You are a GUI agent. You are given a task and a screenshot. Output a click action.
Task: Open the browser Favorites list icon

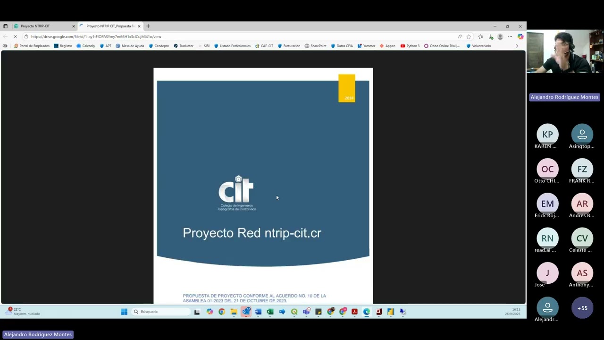pos(480,36)
